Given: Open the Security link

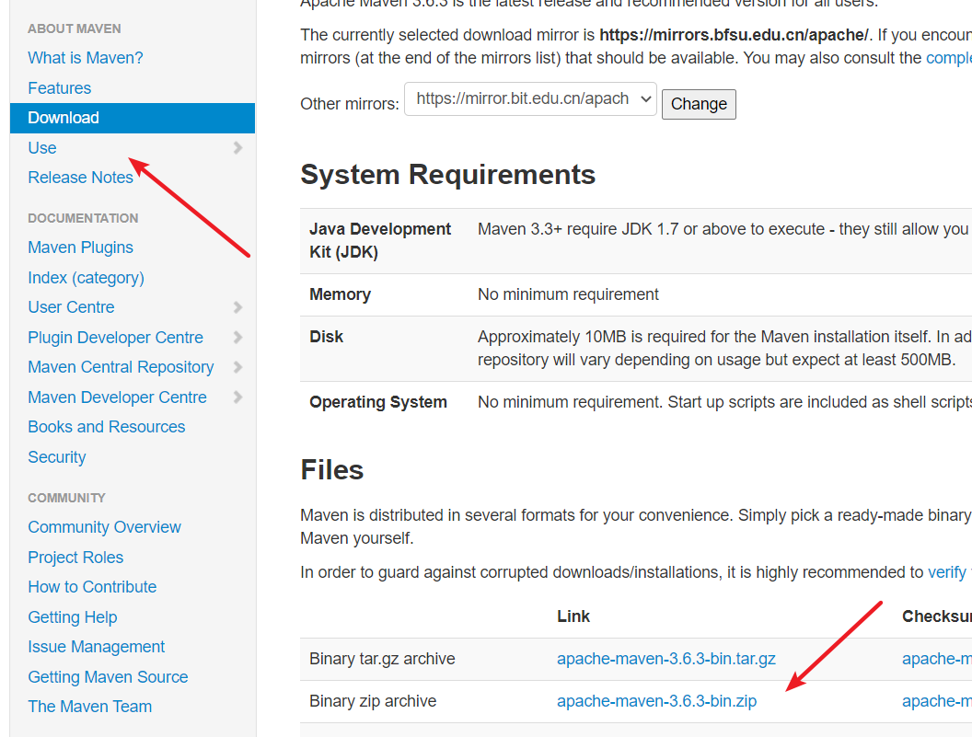Looking at the screenshot, I should click(x=57, y=457).
